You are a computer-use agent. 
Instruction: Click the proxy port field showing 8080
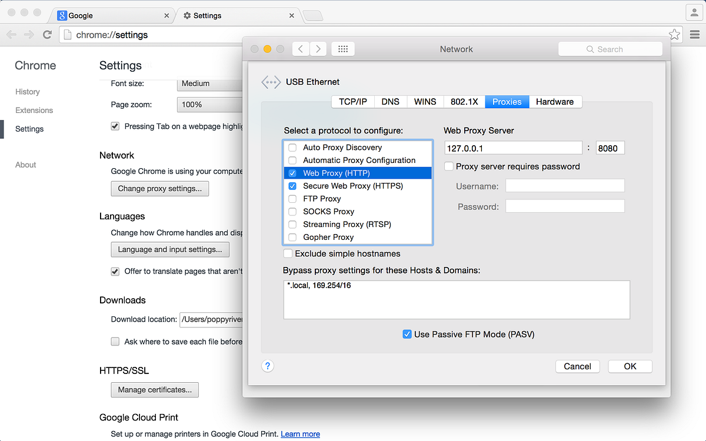(610, 148)
